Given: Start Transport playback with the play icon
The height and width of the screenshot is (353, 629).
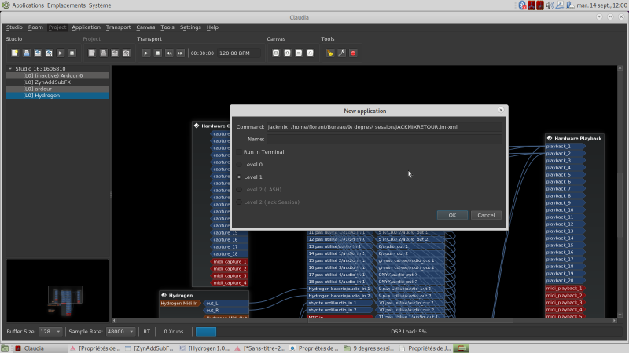Looking at the screenshot, I should point(146,53).
